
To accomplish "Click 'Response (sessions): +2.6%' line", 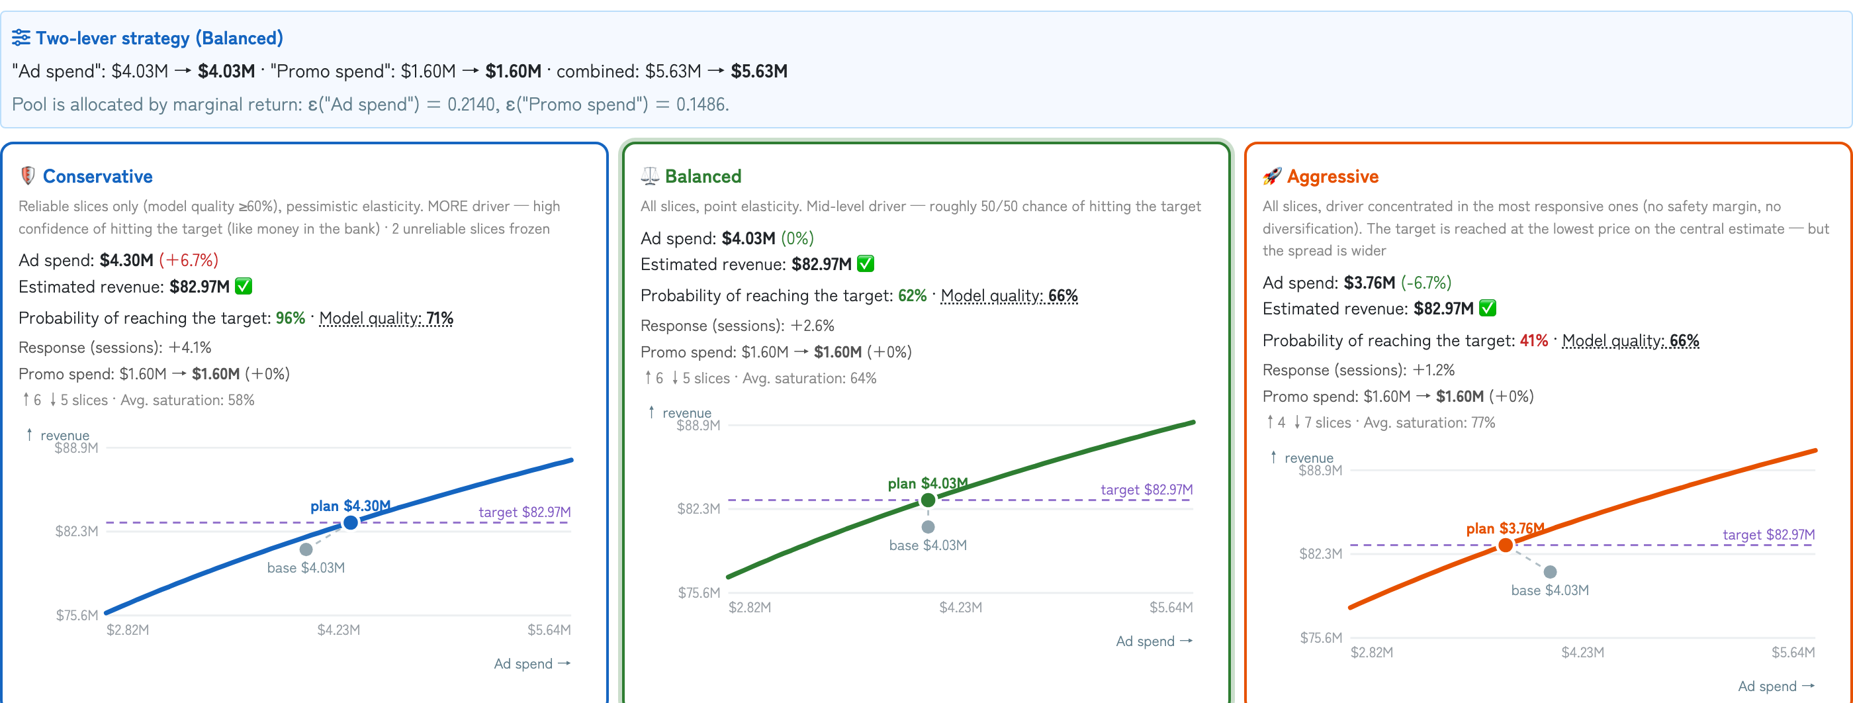I will (737, 325).
